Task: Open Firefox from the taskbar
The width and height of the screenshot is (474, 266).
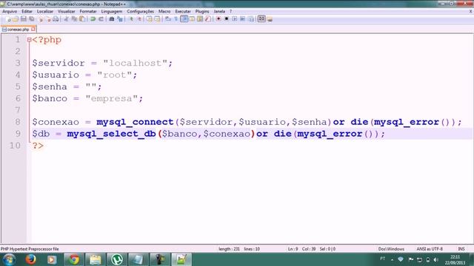Action: [x=30, y=259]
